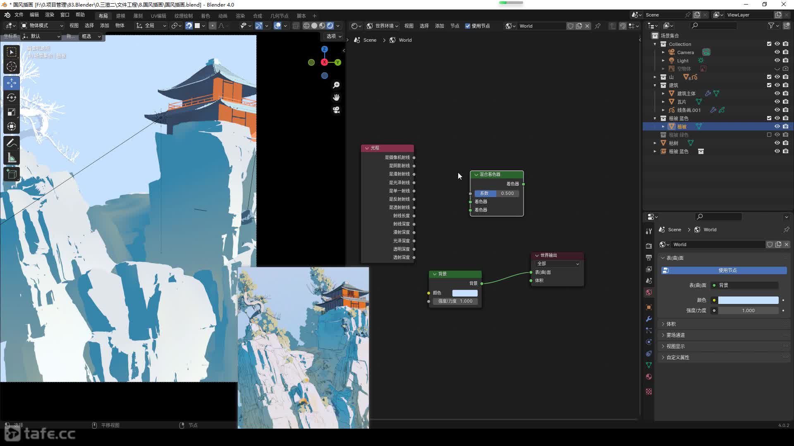Open the Render properties tab

point(649,246)
